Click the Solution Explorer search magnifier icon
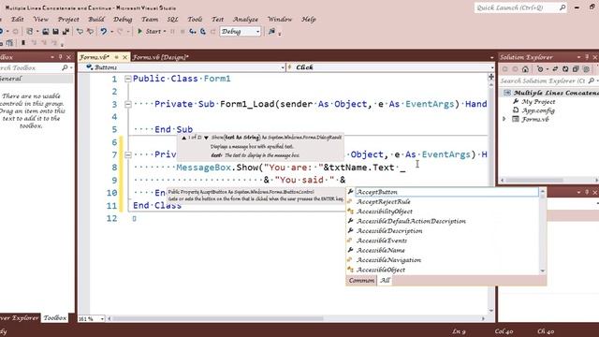 592,81
